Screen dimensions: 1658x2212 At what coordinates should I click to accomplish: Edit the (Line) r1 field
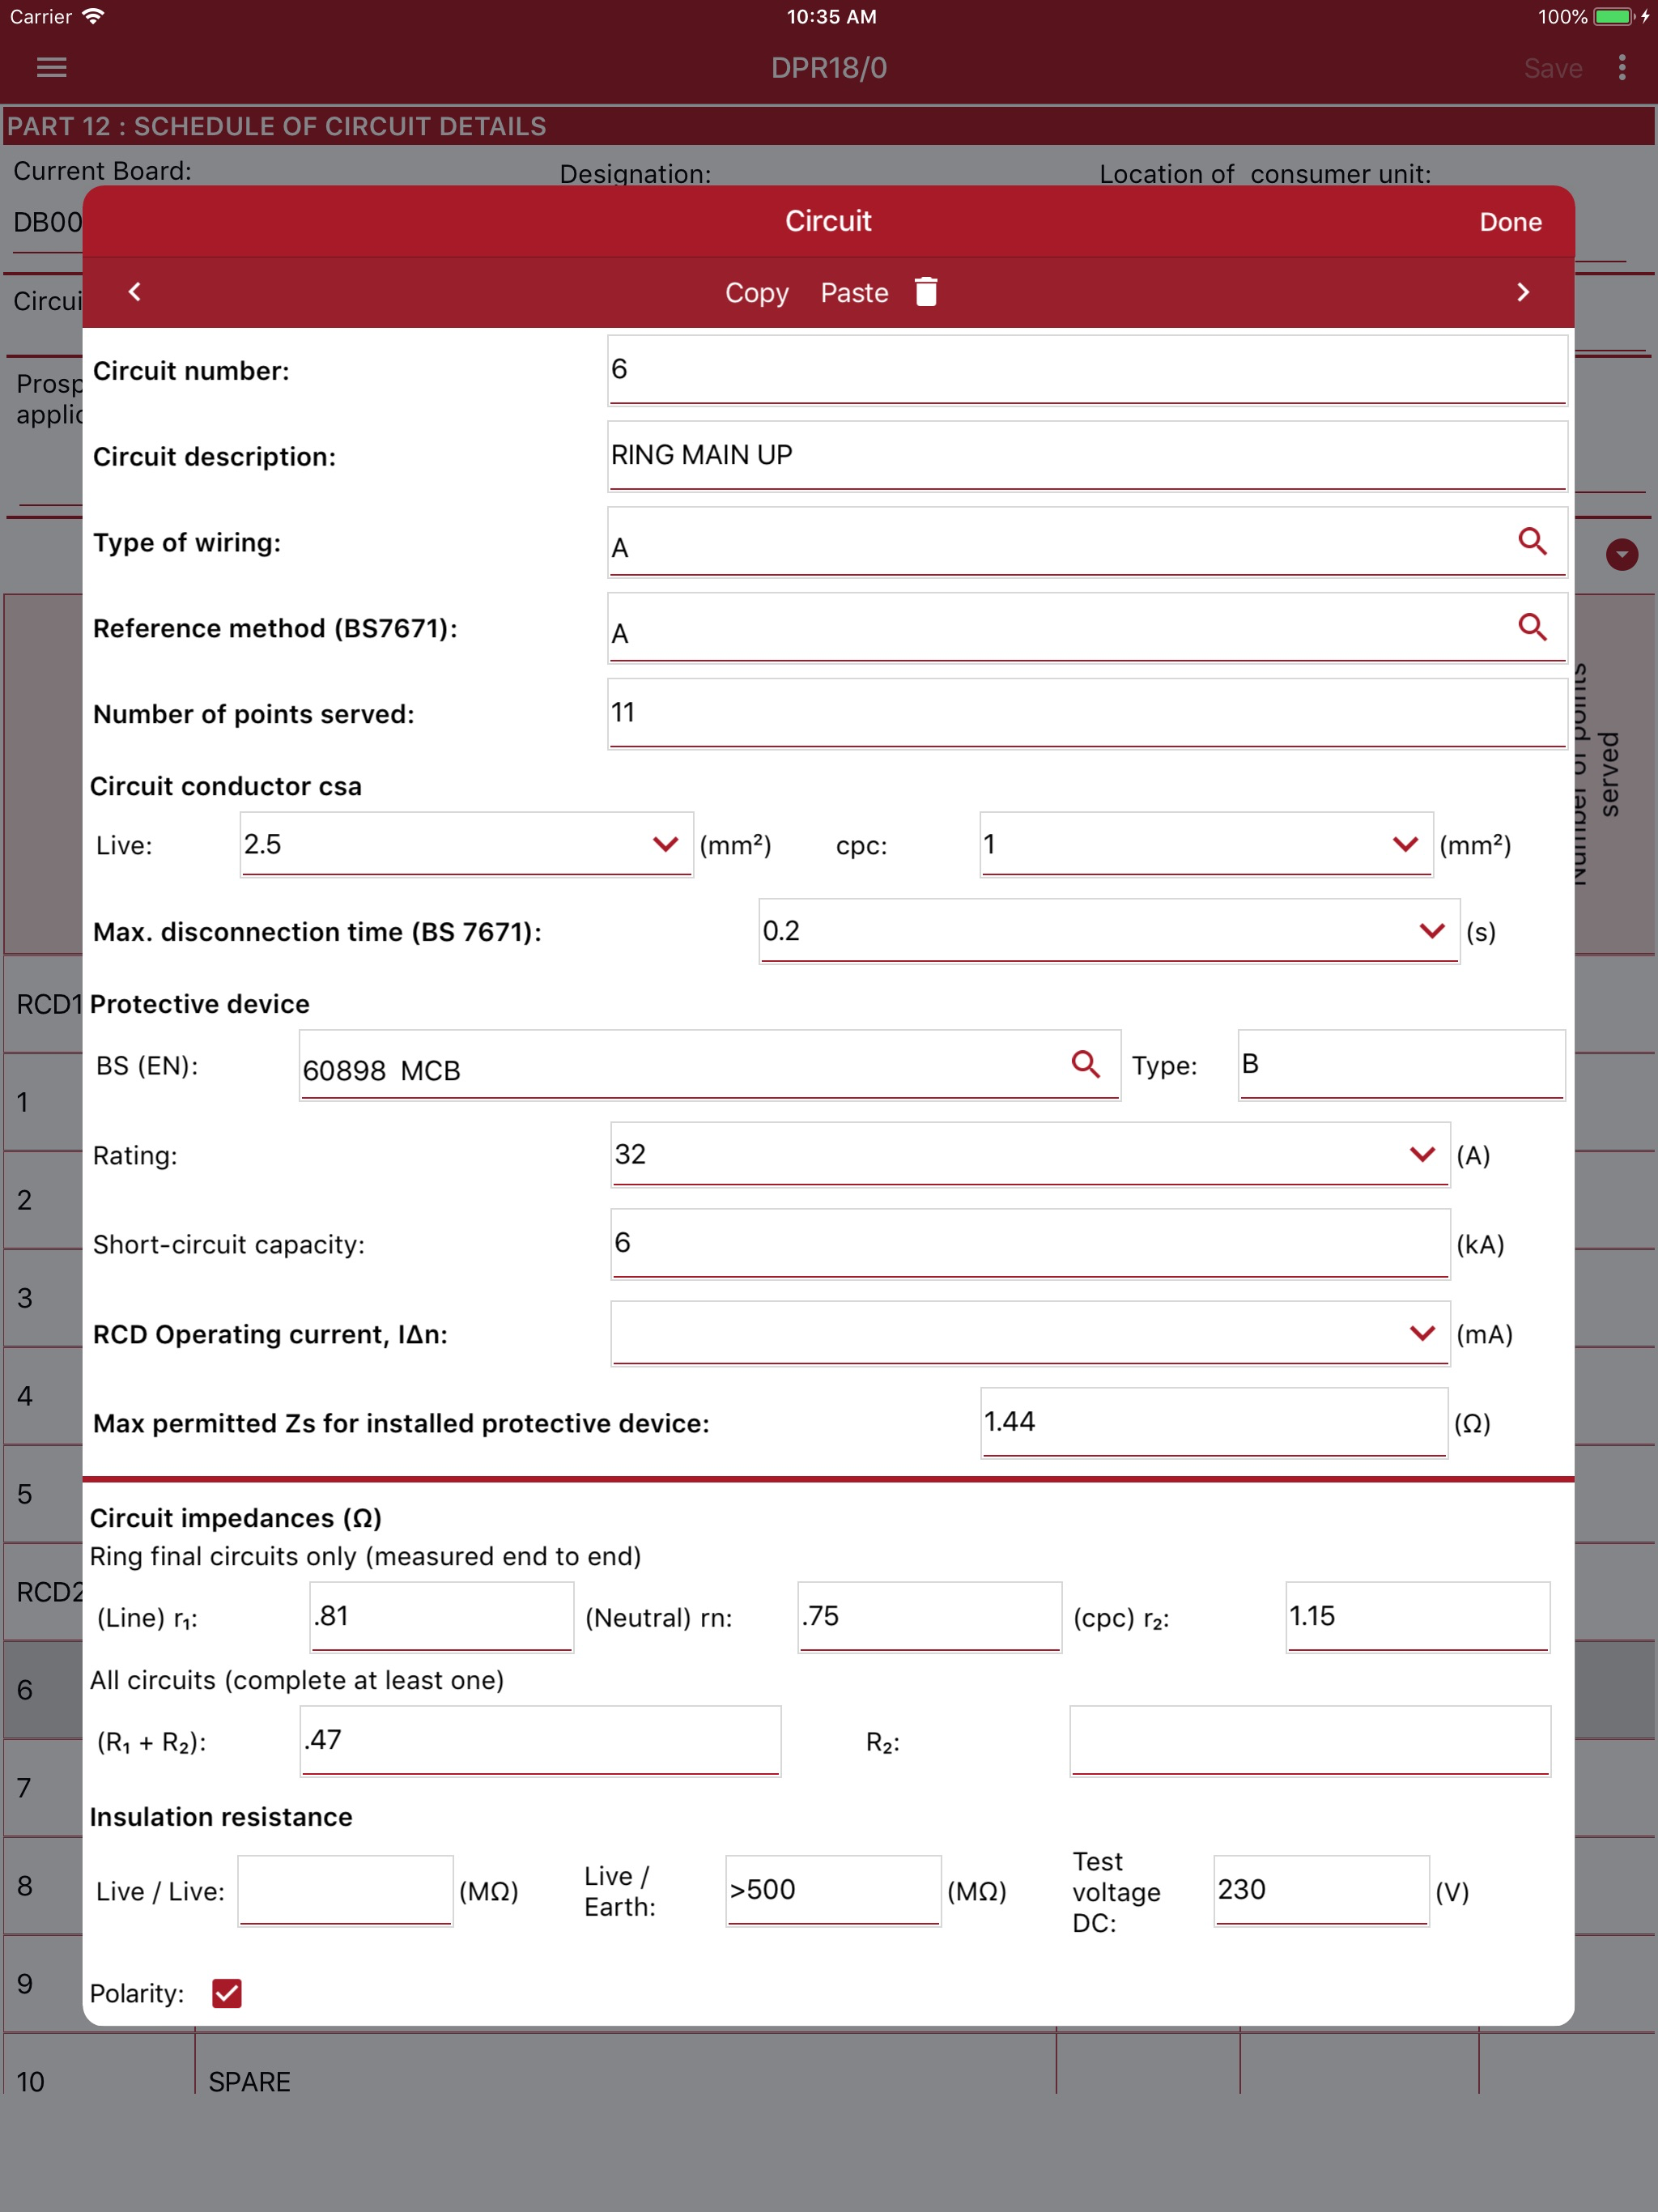tap(441, 1616)
